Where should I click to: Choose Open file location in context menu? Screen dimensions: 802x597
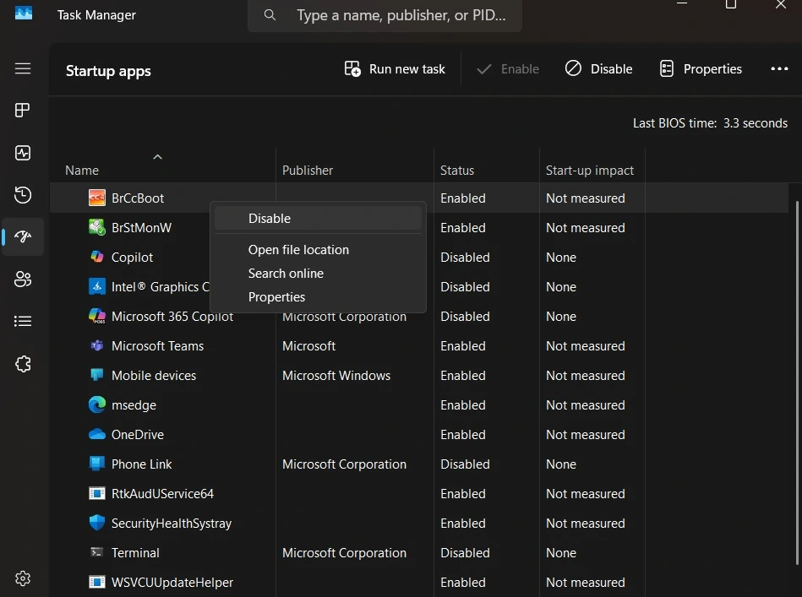(318, 249)
